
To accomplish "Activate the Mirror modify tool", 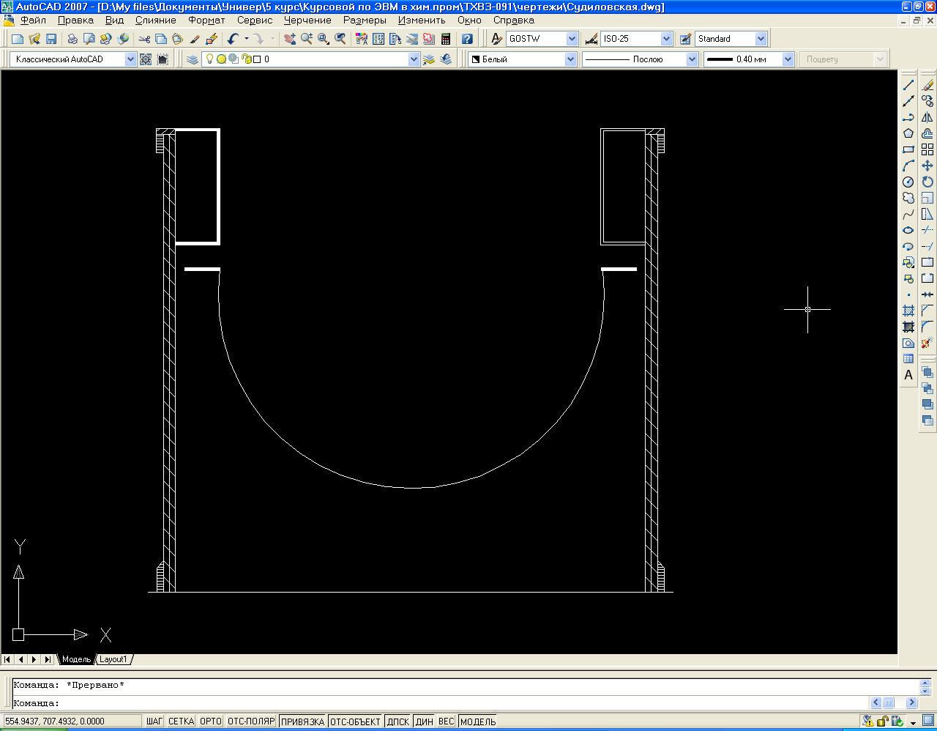I will [x=927, y=117].
